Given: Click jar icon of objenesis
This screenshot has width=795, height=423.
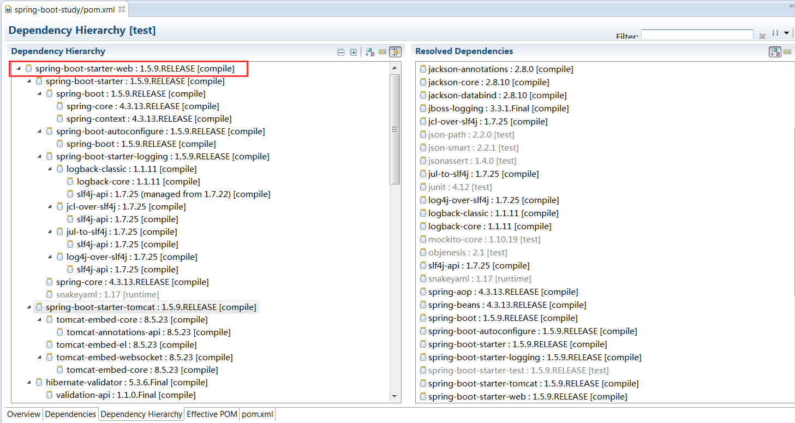Looking at the screenshot, I should click(423, 253).
